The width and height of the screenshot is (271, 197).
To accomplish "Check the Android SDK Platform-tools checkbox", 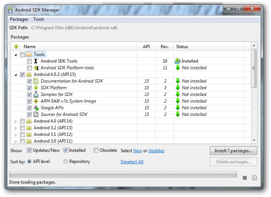I will pyautogui.click(x=29, y=68).
